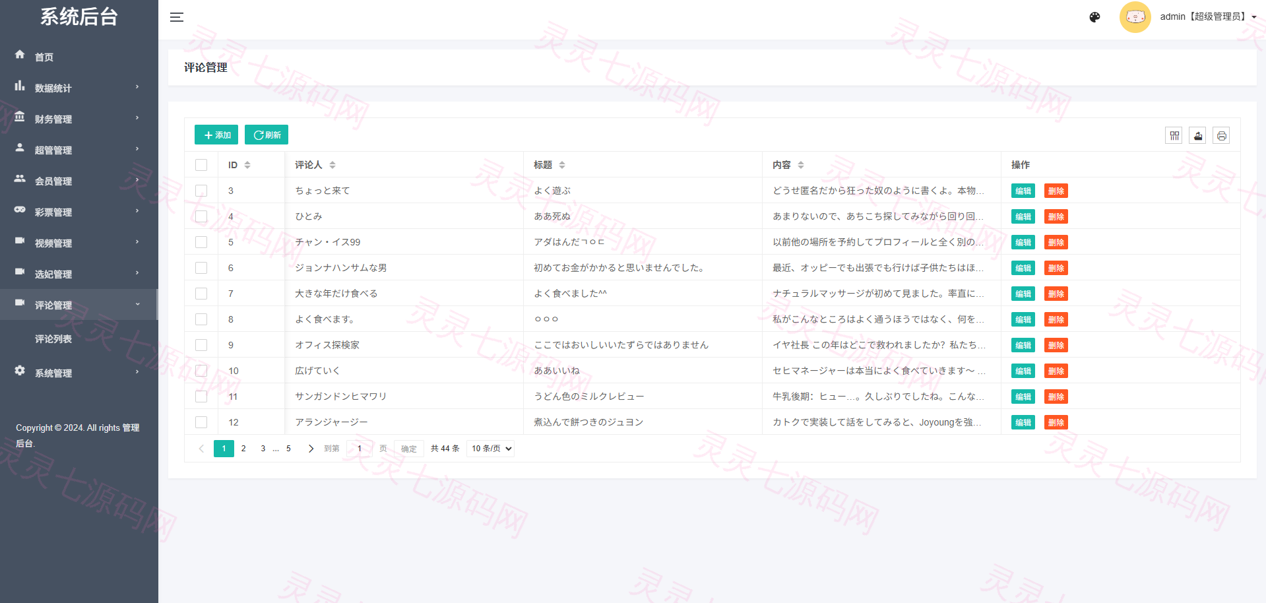Expand the 会员管理 submenu chevron

[137, 180]
